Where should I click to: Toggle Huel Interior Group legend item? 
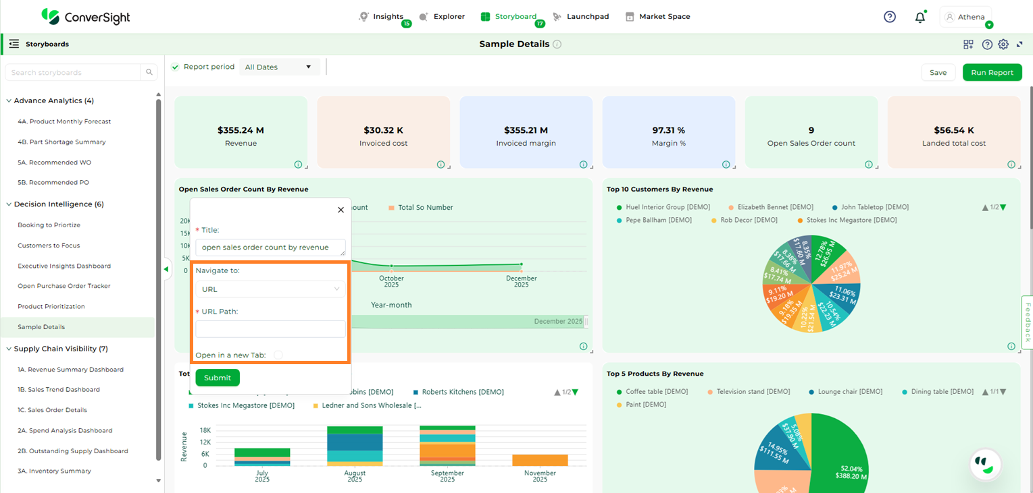pos(655,207)
